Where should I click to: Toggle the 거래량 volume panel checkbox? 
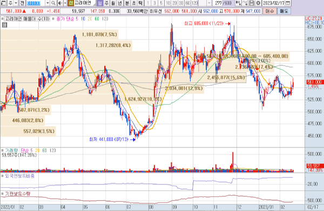tap(2, 151)
